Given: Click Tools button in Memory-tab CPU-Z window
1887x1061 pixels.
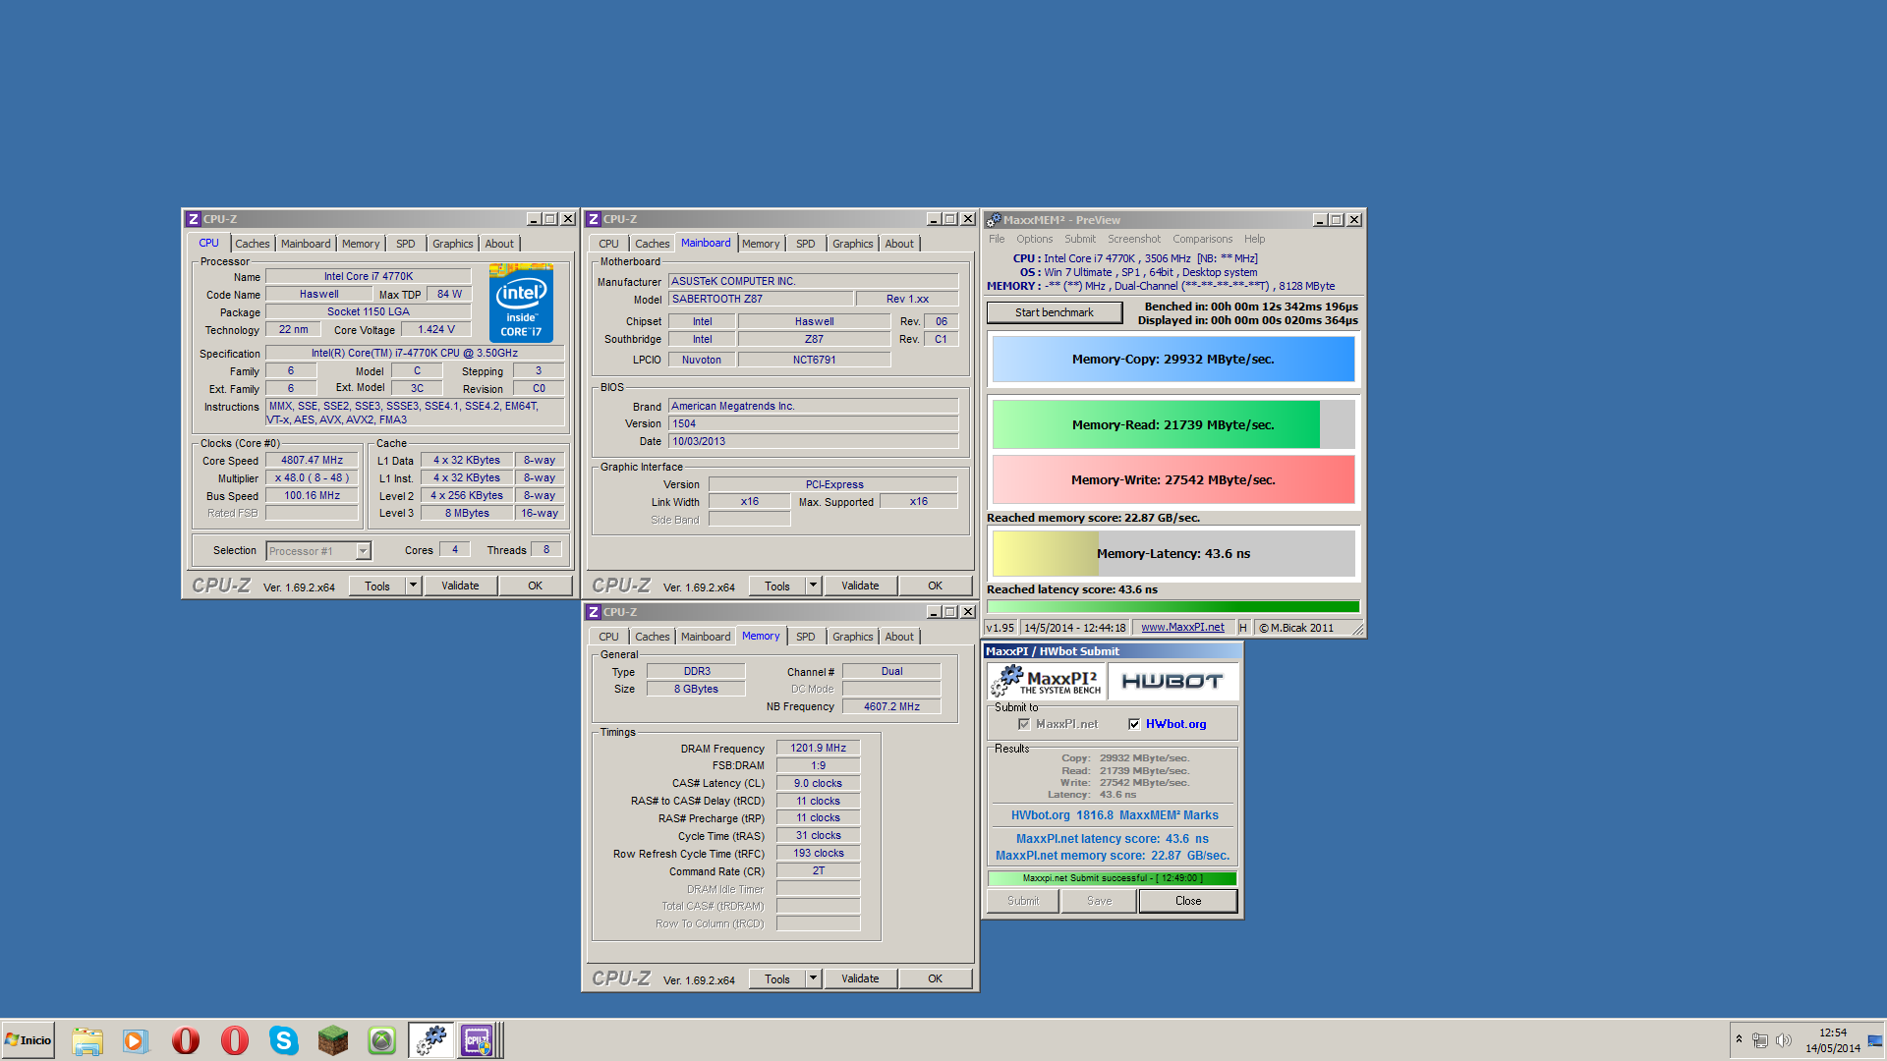Looking at the screenshot, I should click(x=777, y=978).
